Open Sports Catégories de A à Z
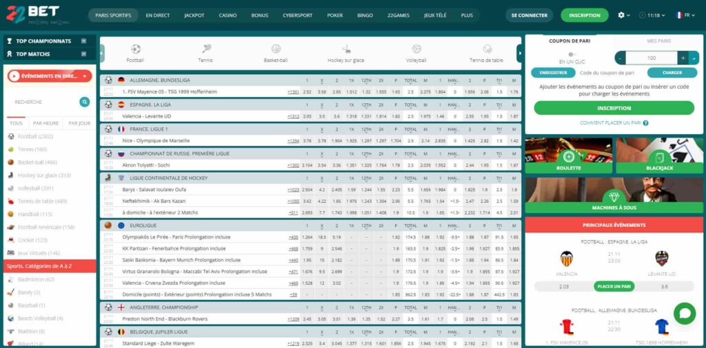Screen dimensions: 706x348 [50, 266]
